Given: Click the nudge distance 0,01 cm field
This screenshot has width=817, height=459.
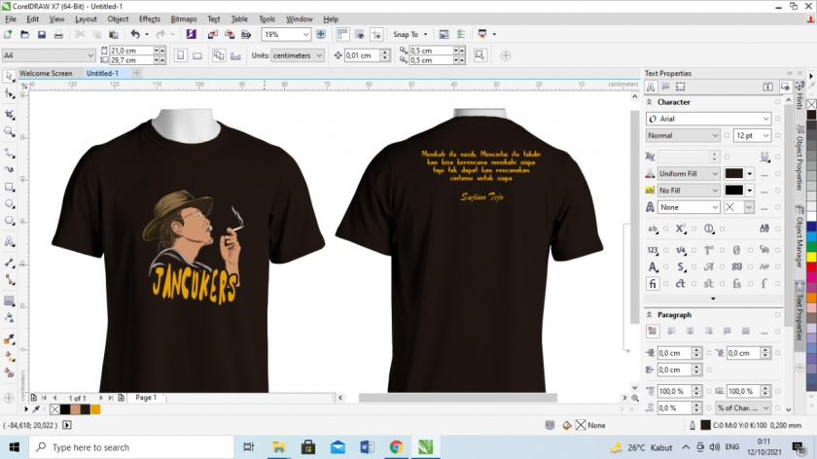Looking at the screenshot, I should (362, 55).
